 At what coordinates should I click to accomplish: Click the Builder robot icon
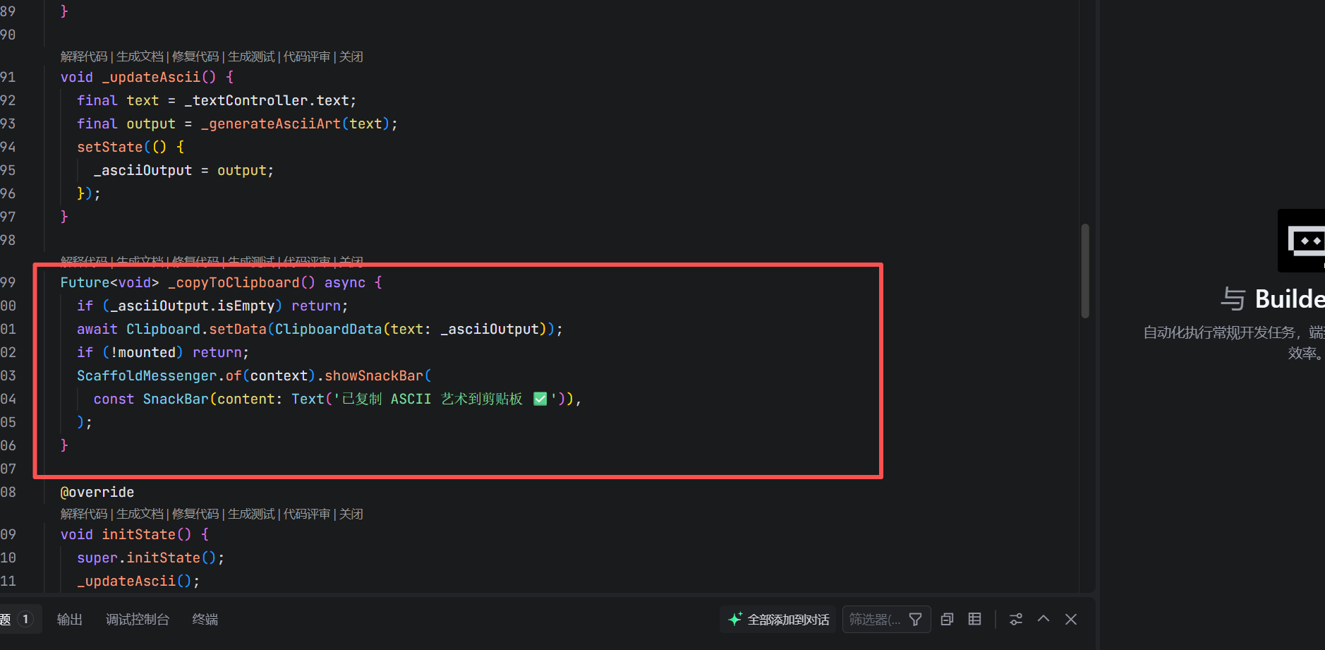point(1302,241)
